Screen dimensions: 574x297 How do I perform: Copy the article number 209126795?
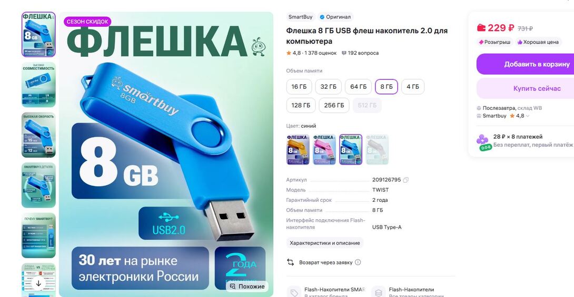(x=405, y=180)
